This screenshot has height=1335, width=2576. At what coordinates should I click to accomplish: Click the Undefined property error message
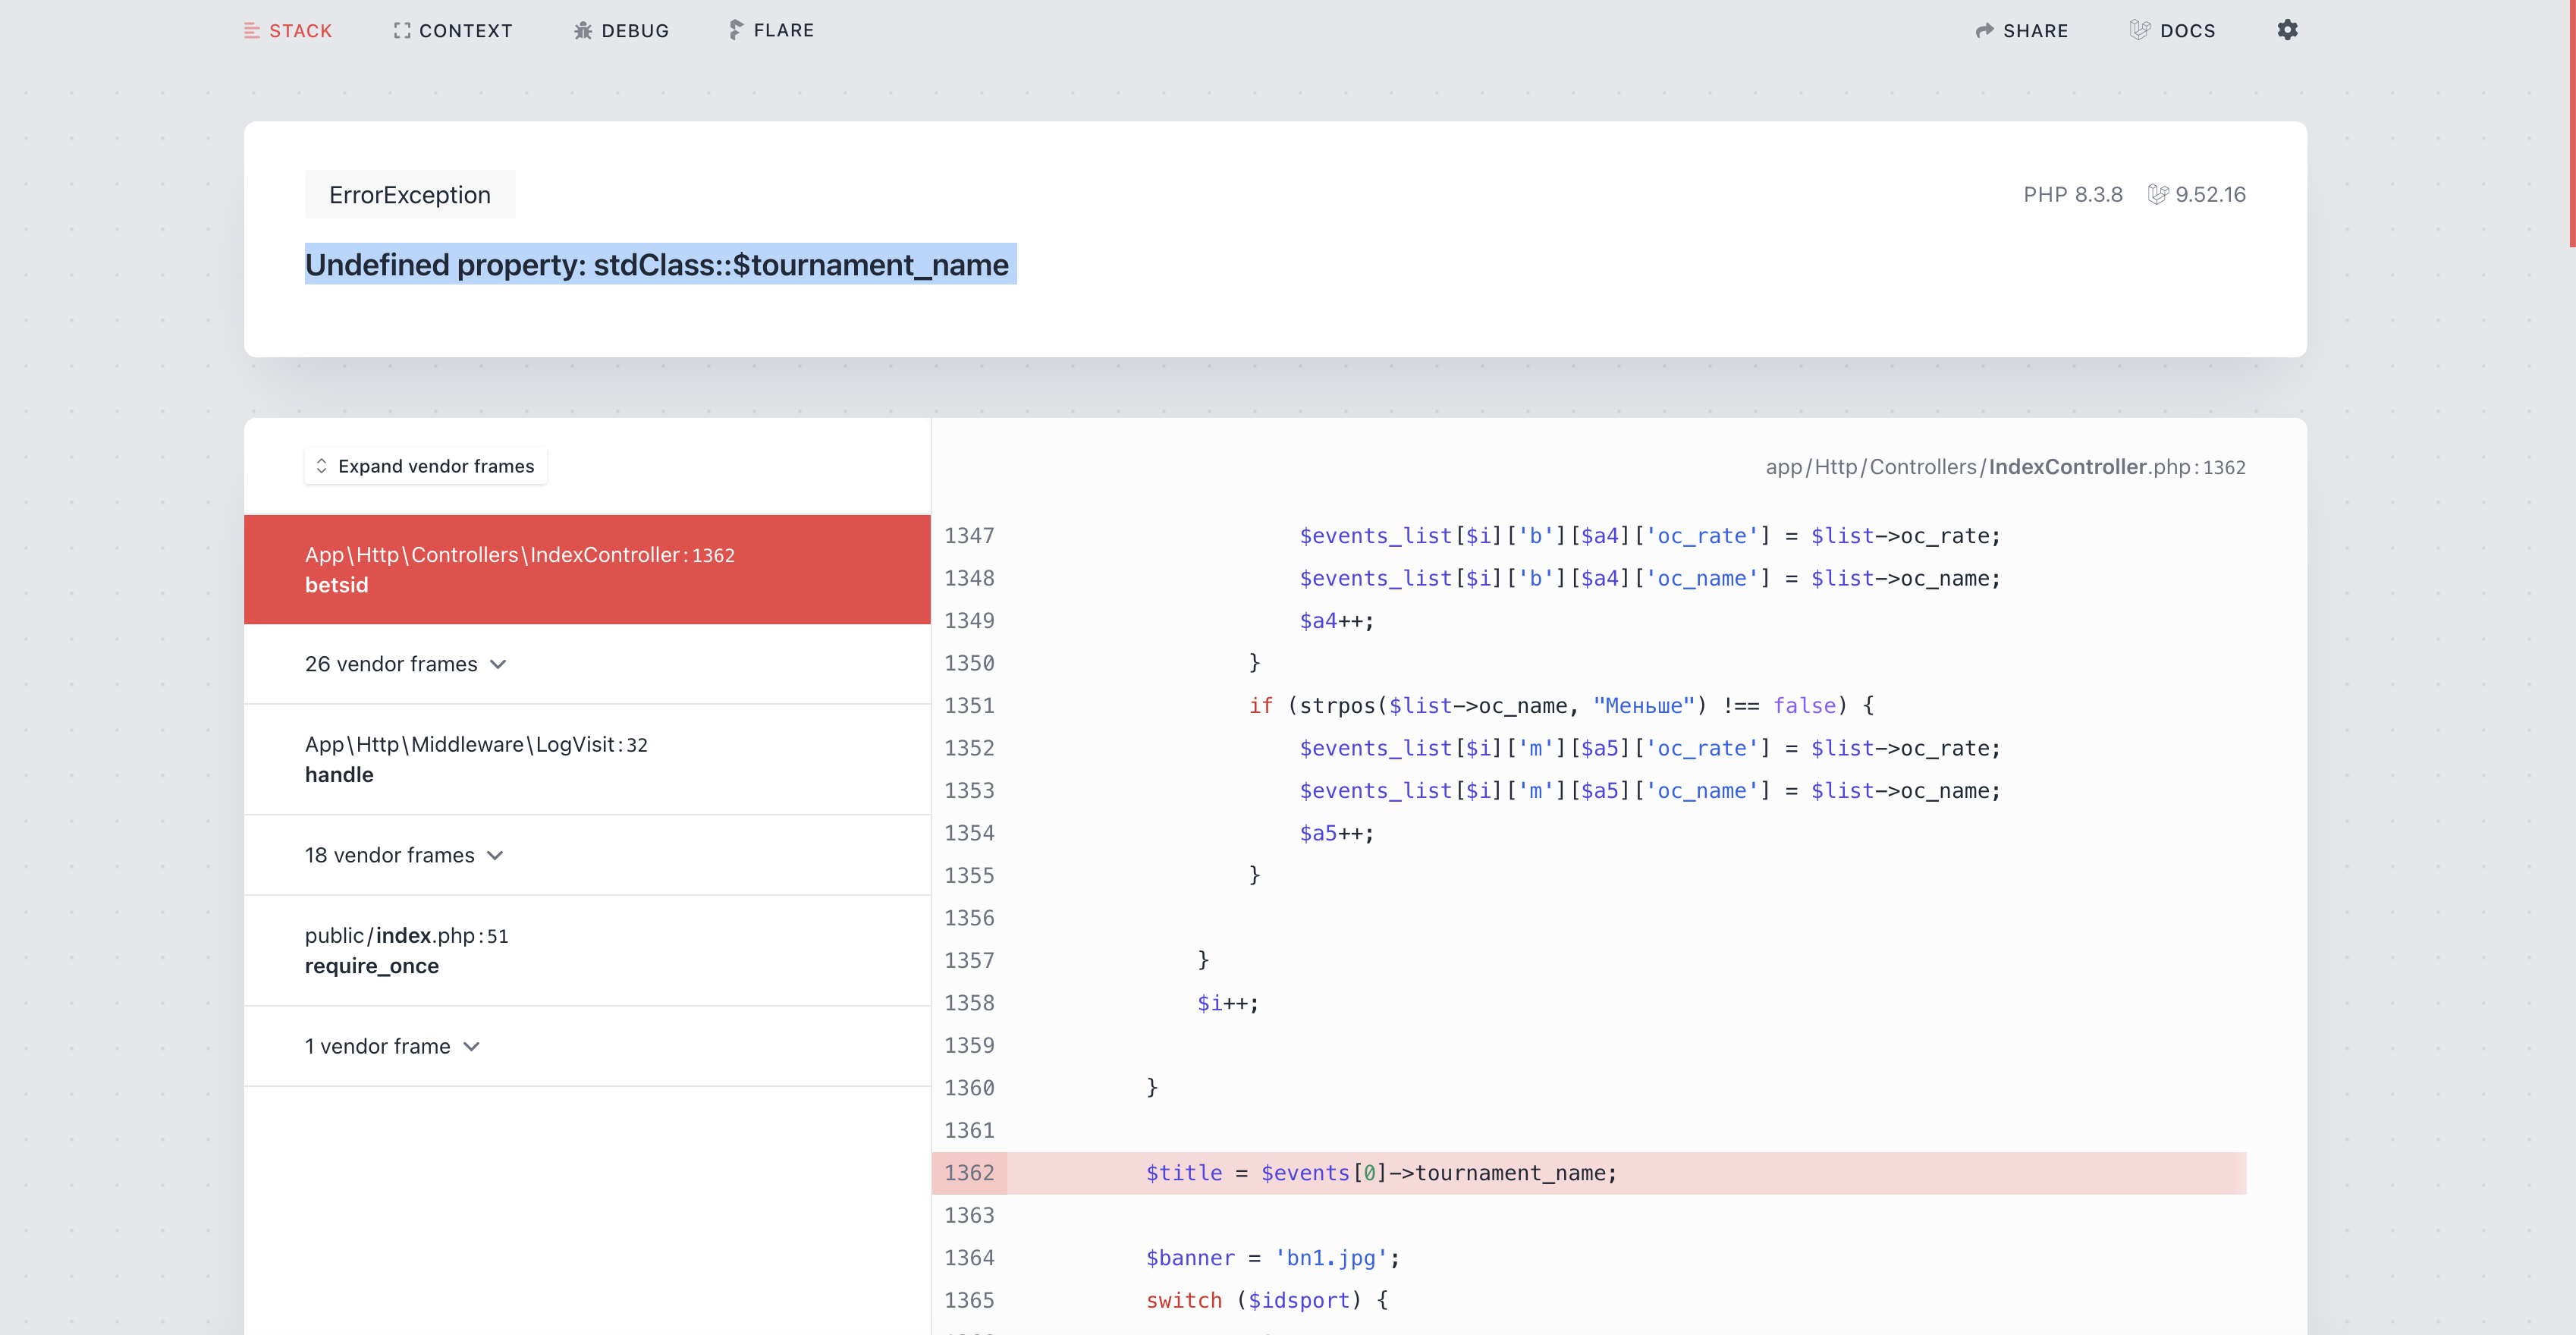pyautogui.click(x=657, y=265)
